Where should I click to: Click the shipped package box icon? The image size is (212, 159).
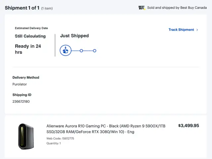pyautogui.click(x=66, y=50)
